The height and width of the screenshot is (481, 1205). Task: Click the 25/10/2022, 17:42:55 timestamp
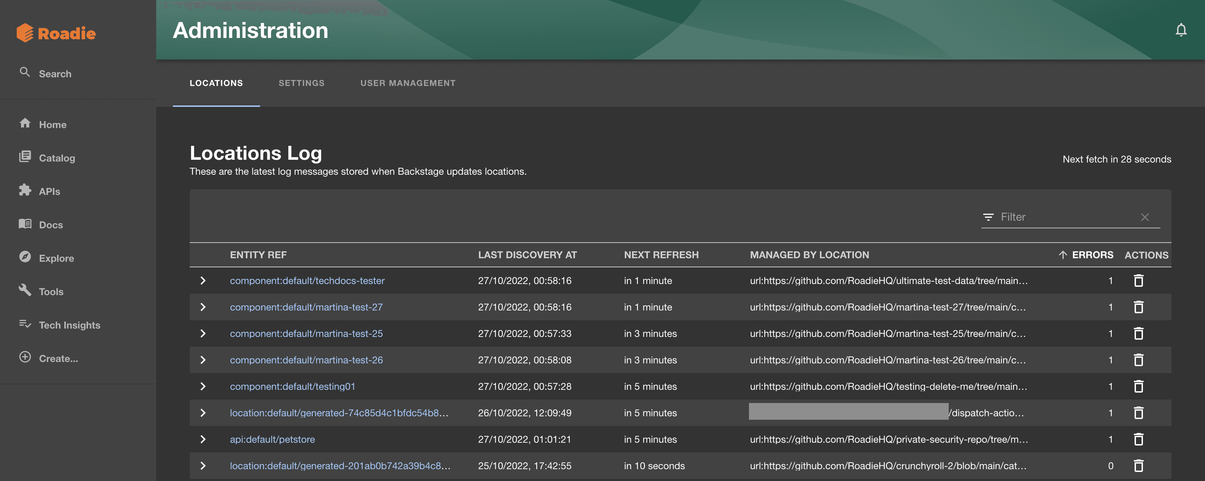pyautogui.click(x=524, y=466)
